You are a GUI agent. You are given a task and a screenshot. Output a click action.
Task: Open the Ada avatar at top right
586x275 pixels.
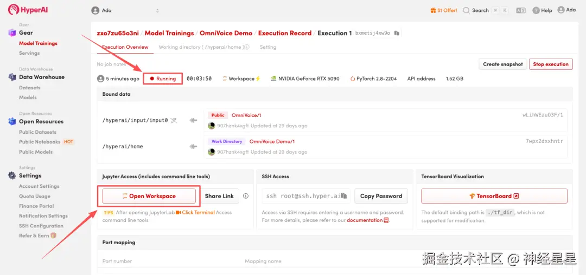click(x=560, y=10)
